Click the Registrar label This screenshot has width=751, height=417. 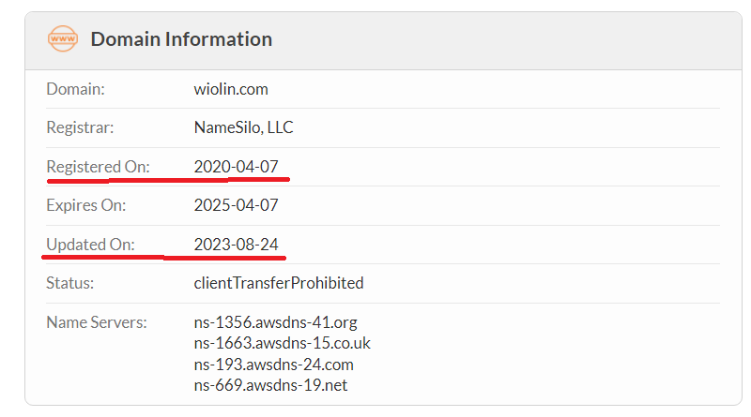(x=80, y=127)
